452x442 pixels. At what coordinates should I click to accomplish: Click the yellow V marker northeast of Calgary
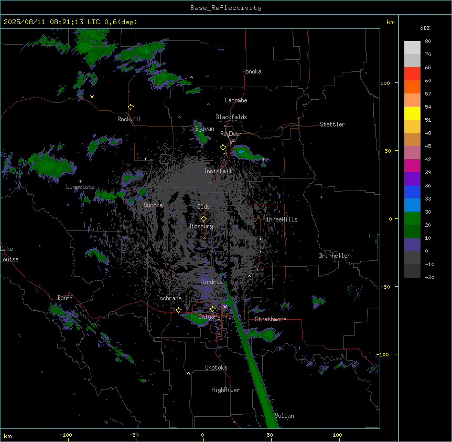click(x=225, y=307)
